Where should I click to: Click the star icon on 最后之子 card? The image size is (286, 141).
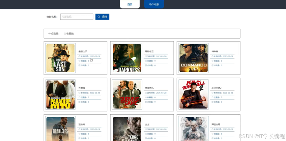79,61
